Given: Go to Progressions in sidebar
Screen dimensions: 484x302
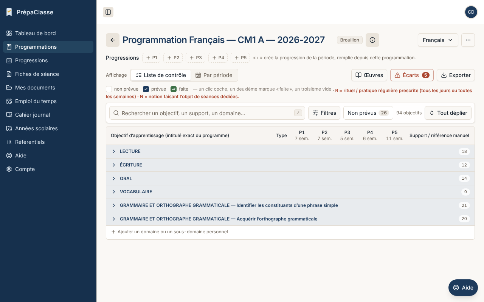Looking at the screenshot, I should (48, 60).
